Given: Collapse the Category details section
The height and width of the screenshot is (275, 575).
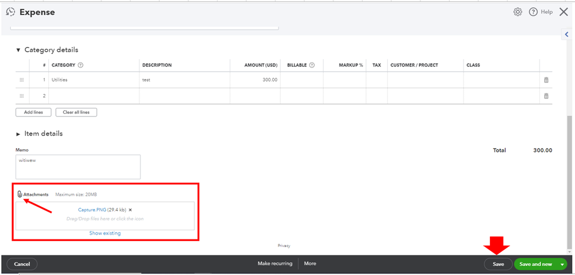Looking at the screenshot, I should click(x=18, y=50).
